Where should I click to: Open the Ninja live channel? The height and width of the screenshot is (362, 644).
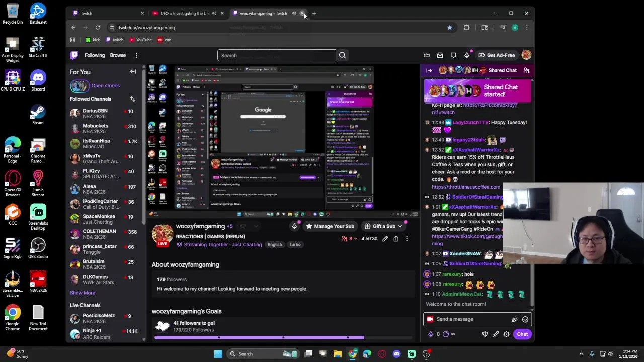tap(105, 334)
